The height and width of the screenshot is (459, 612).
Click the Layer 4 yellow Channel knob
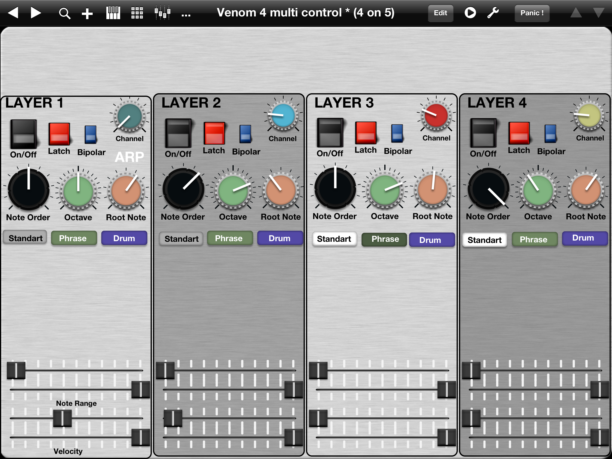589,116
